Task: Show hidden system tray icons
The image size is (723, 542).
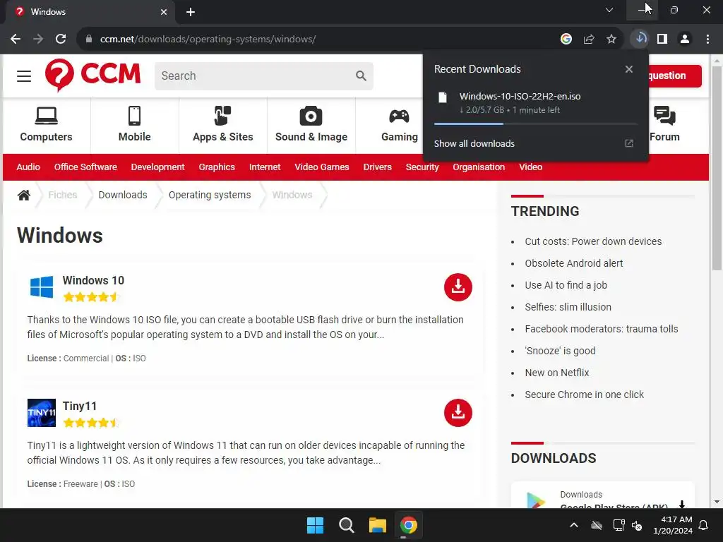Action: 574,525
